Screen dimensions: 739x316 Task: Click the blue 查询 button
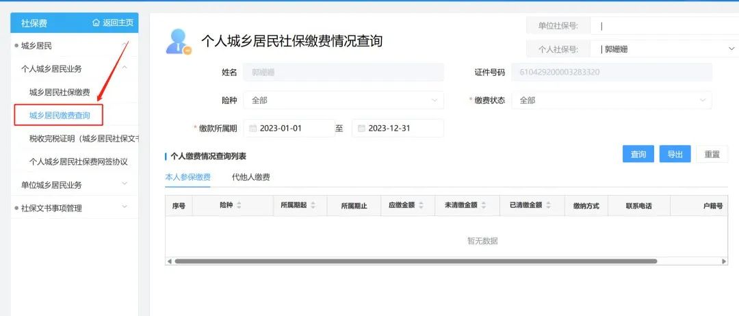(x=638, y=154)
